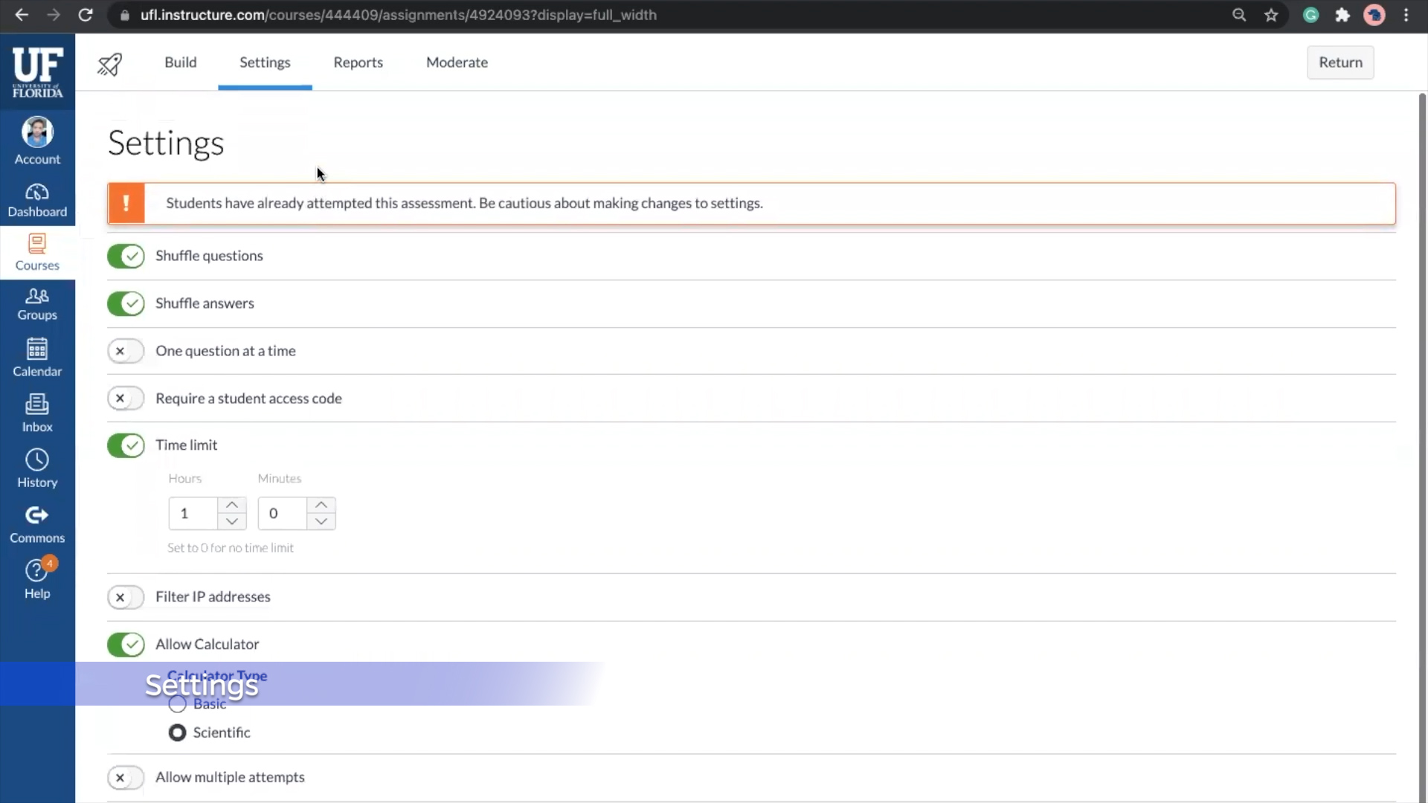Viewport: 1428px width, 803px height.
Task: Switch to the Reports tab
Action: (358, 62)
